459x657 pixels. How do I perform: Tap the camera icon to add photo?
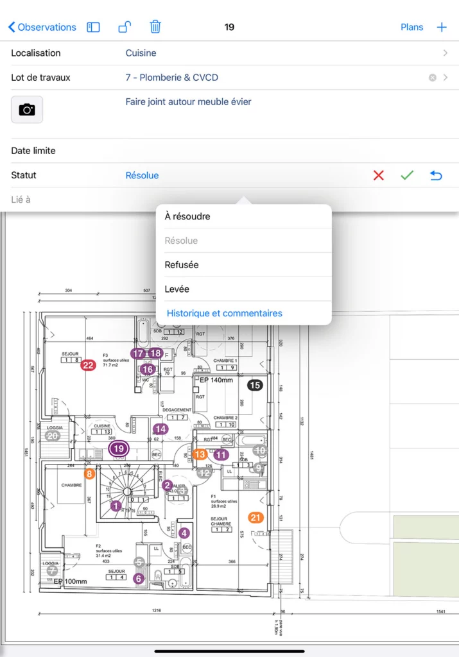point(27,110)
